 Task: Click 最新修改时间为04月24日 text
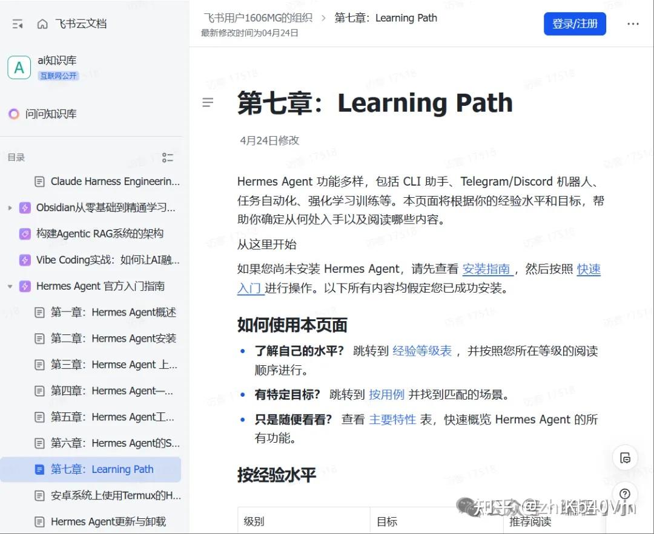[x=249, y=33]
